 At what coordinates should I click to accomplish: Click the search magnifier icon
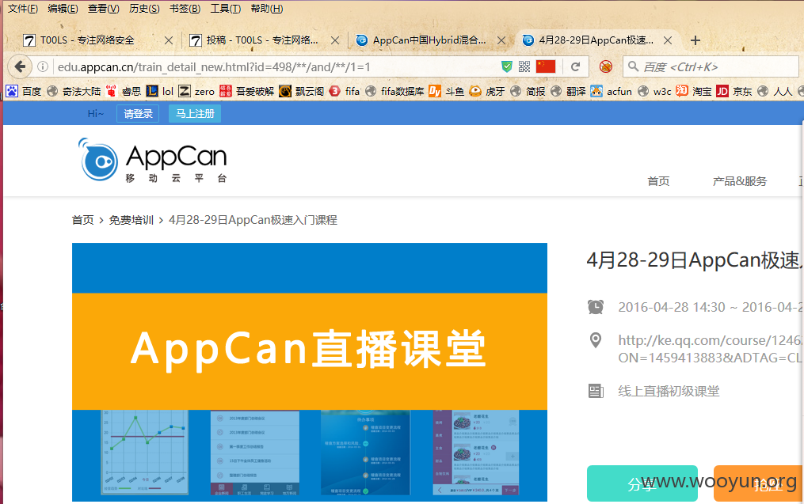(633, 66)
